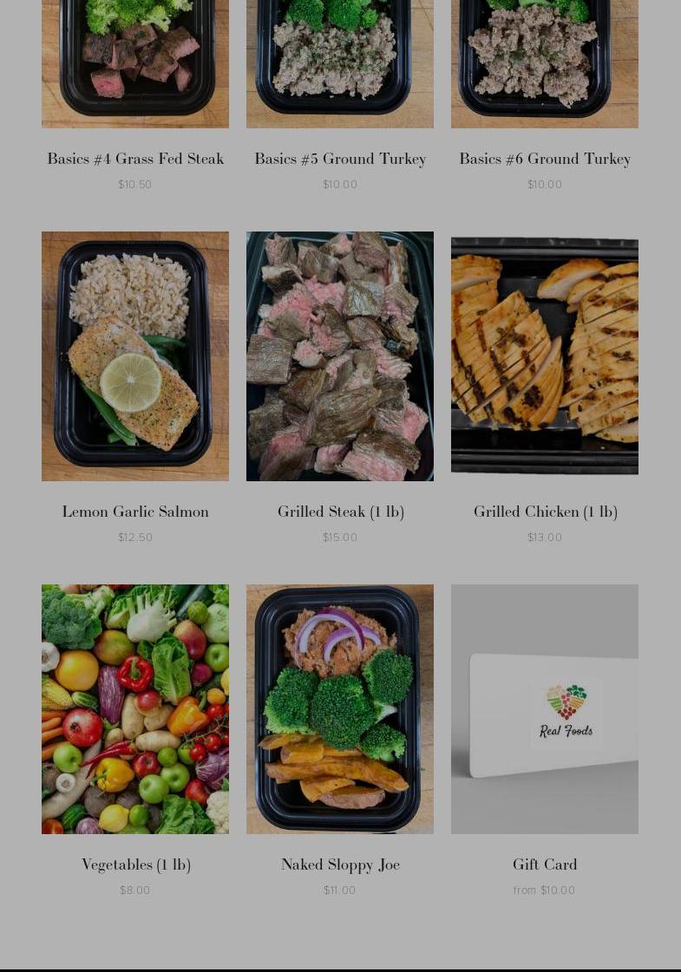This screenshot has height=972, width=681.
Task: Open the Basics #5 Ground Turkey image
Action: click(x=340, y=64)
